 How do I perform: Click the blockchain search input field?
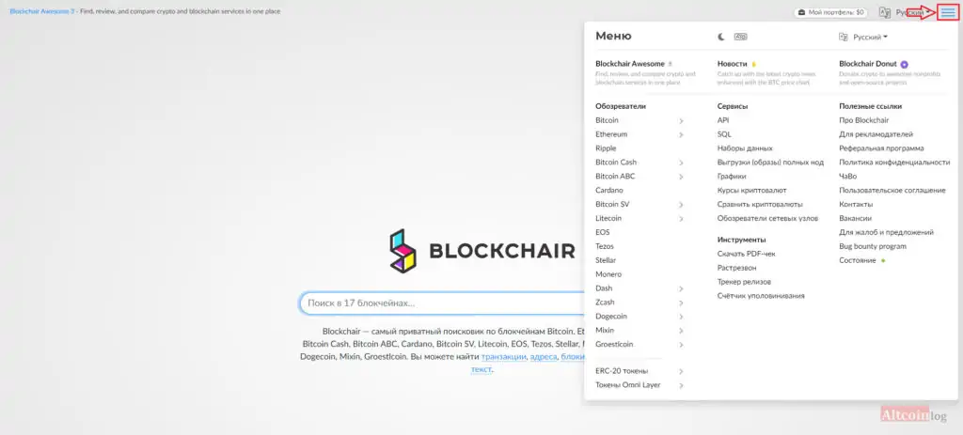click(442, 303)
